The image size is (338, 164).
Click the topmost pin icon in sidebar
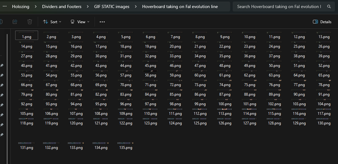coord(2,66)
